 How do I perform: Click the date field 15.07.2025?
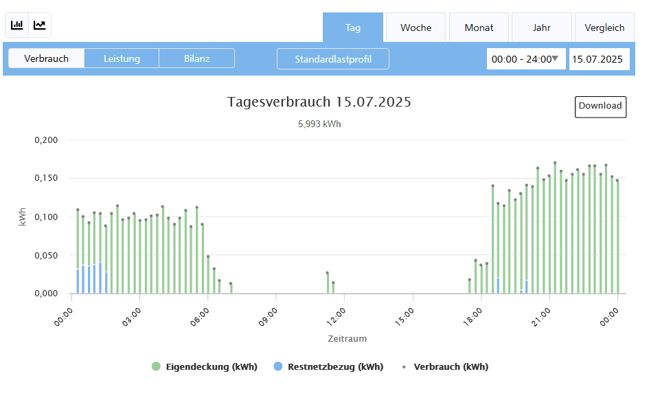[x=599, y=59]
